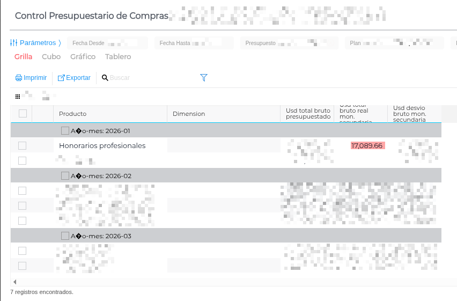
Task: Click the Exportar arrow icon
Action: click(61, 78)
